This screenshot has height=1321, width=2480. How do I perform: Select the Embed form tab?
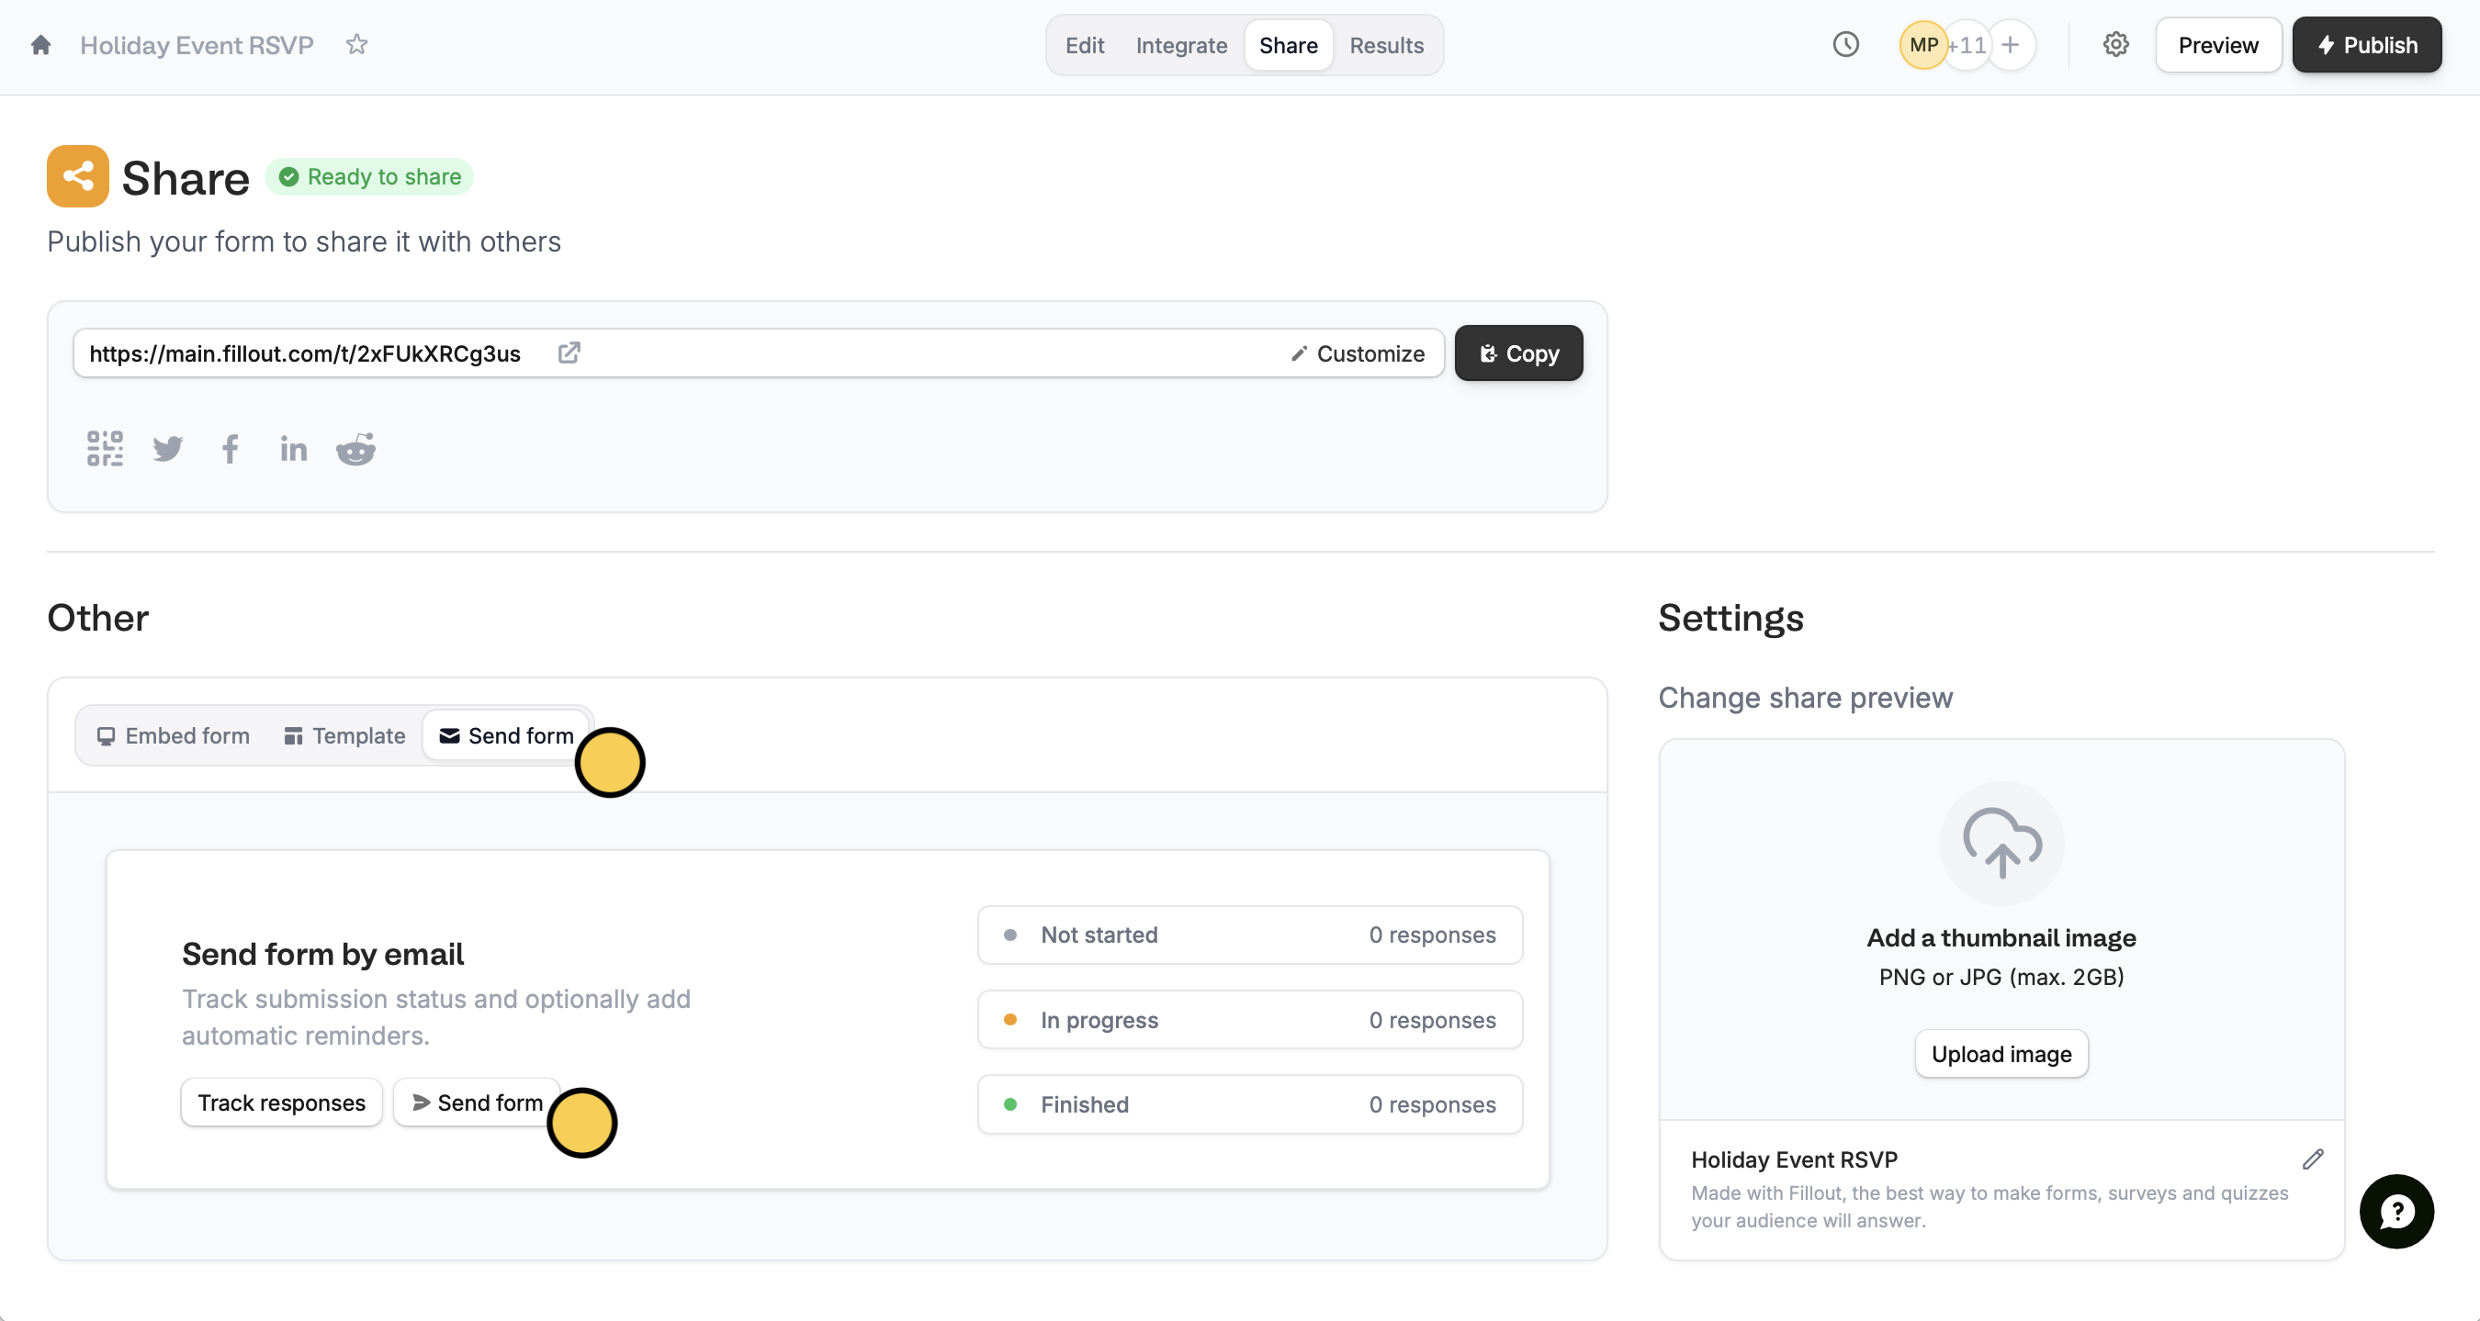(174, 736)
